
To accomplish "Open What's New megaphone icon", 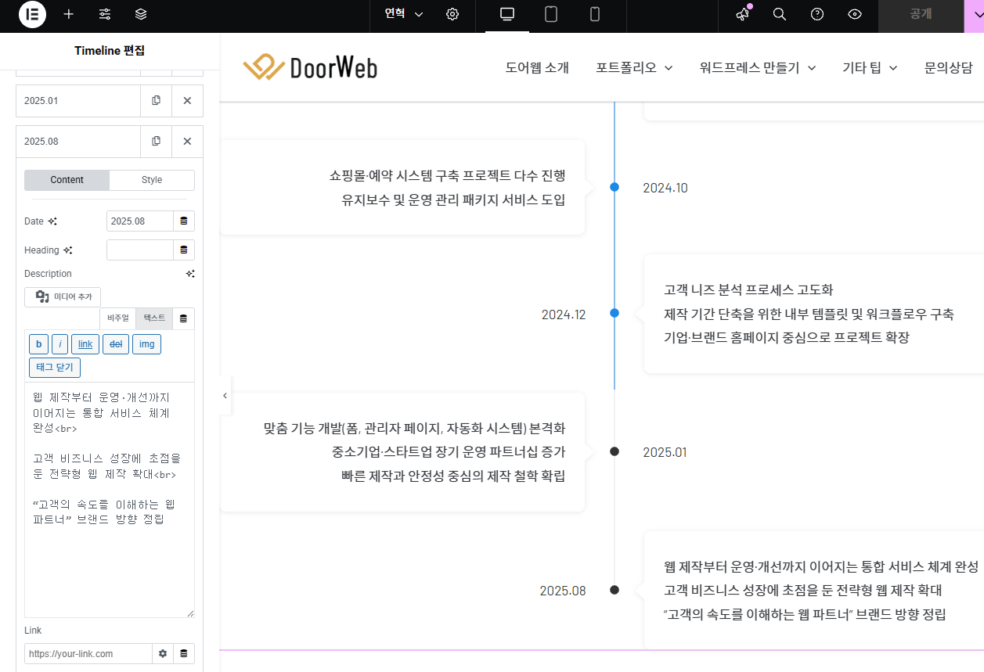I will click(x=742, y=15).
